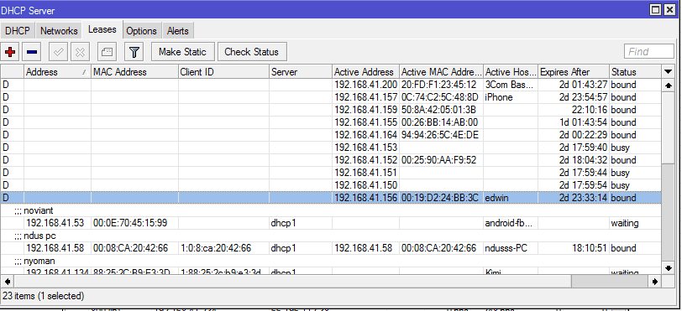Screen dimensions: 682x311
Task: Select the iPhone lease 192.168.41.157
Action: click(331, 97)
